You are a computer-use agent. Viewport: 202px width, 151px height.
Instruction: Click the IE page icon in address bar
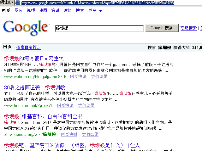pos(18,3)
